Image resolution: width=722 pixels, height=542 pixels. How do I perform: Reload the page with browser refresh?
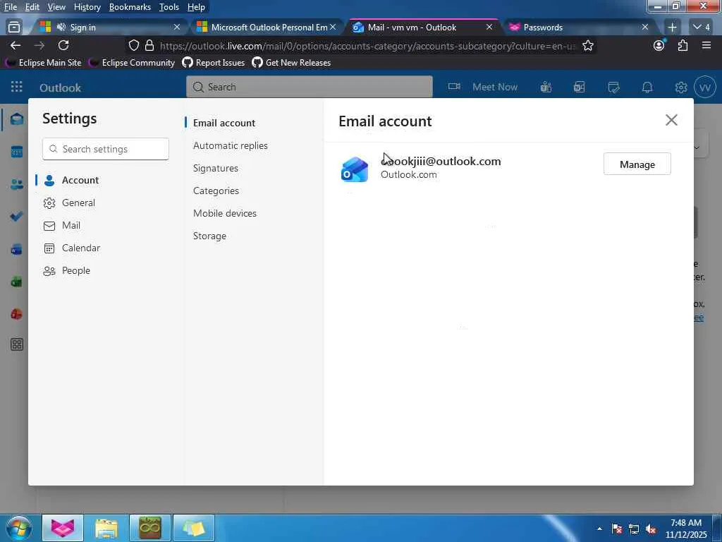63,45
